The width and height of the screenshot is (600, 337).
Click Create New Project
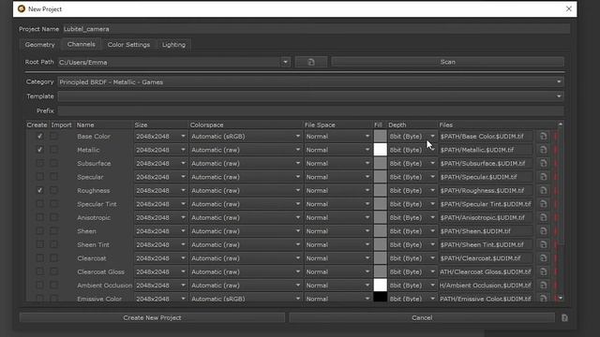152,318
